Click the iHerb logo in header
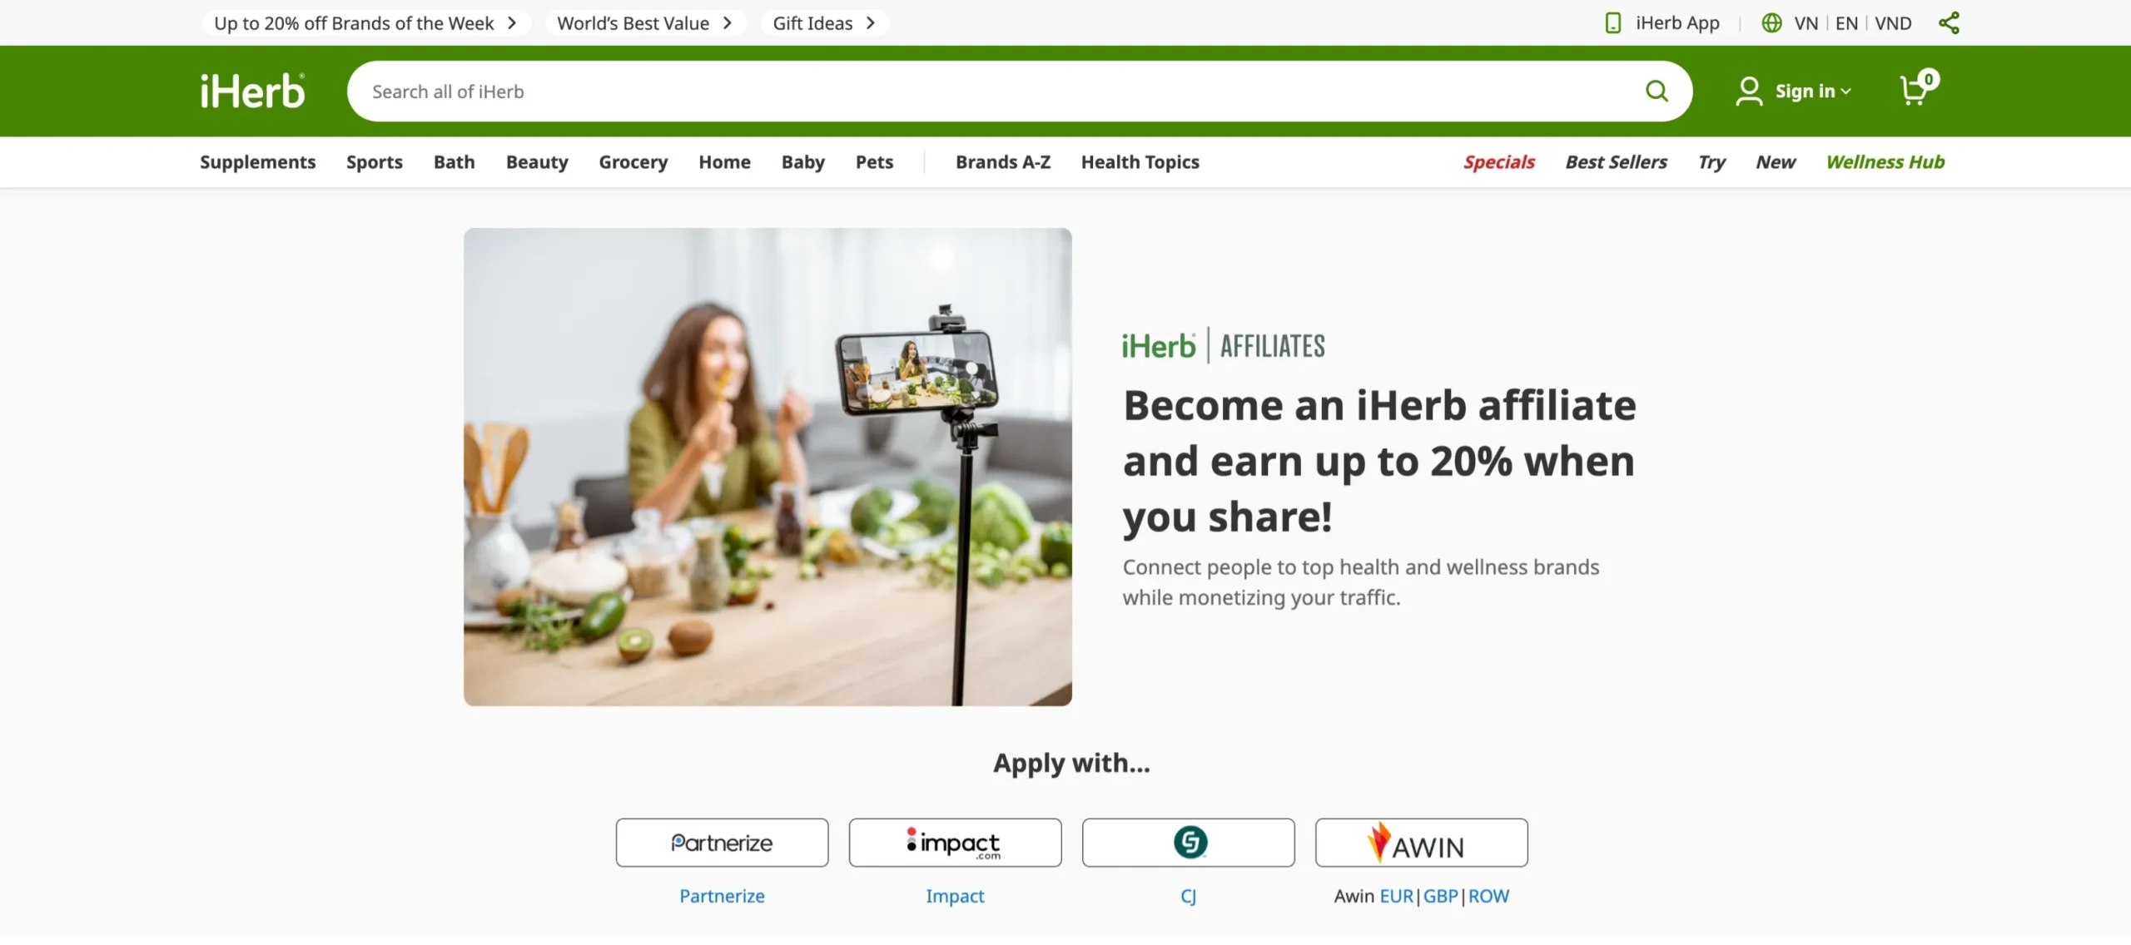Viewport: 2131px width, 945px height. (x=252, y=91)
